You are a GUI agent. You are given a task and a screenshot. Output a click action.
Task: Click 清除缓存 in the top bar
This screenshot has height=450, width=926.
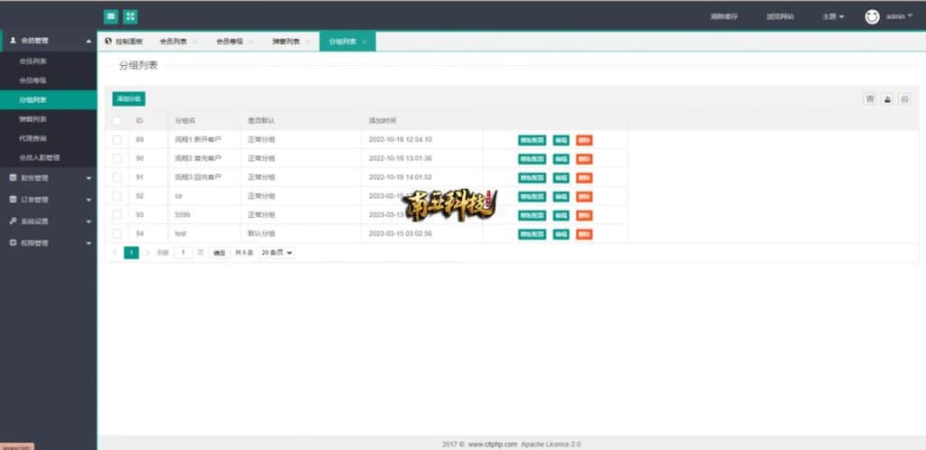coord(724,16)
